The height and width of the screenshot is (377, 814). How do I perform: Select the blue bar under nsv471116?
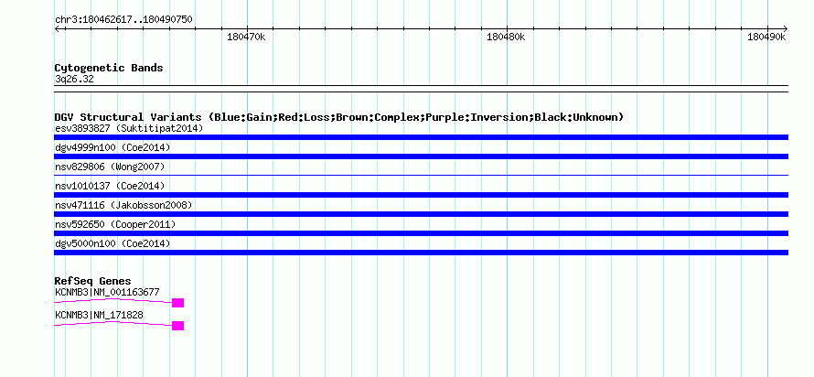(421, 214)
